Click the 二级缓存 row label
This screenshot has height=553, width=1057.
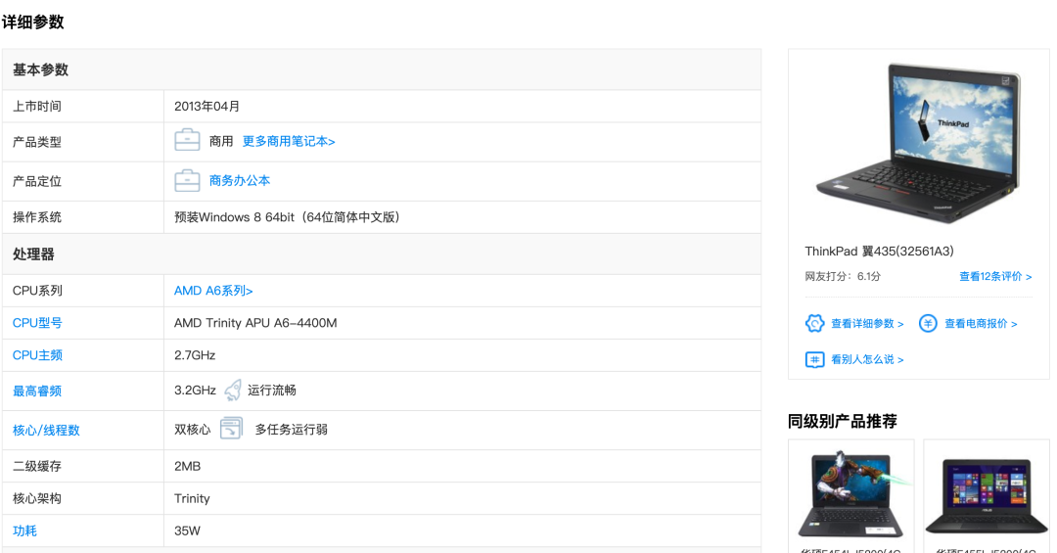[x=37, y=466]
